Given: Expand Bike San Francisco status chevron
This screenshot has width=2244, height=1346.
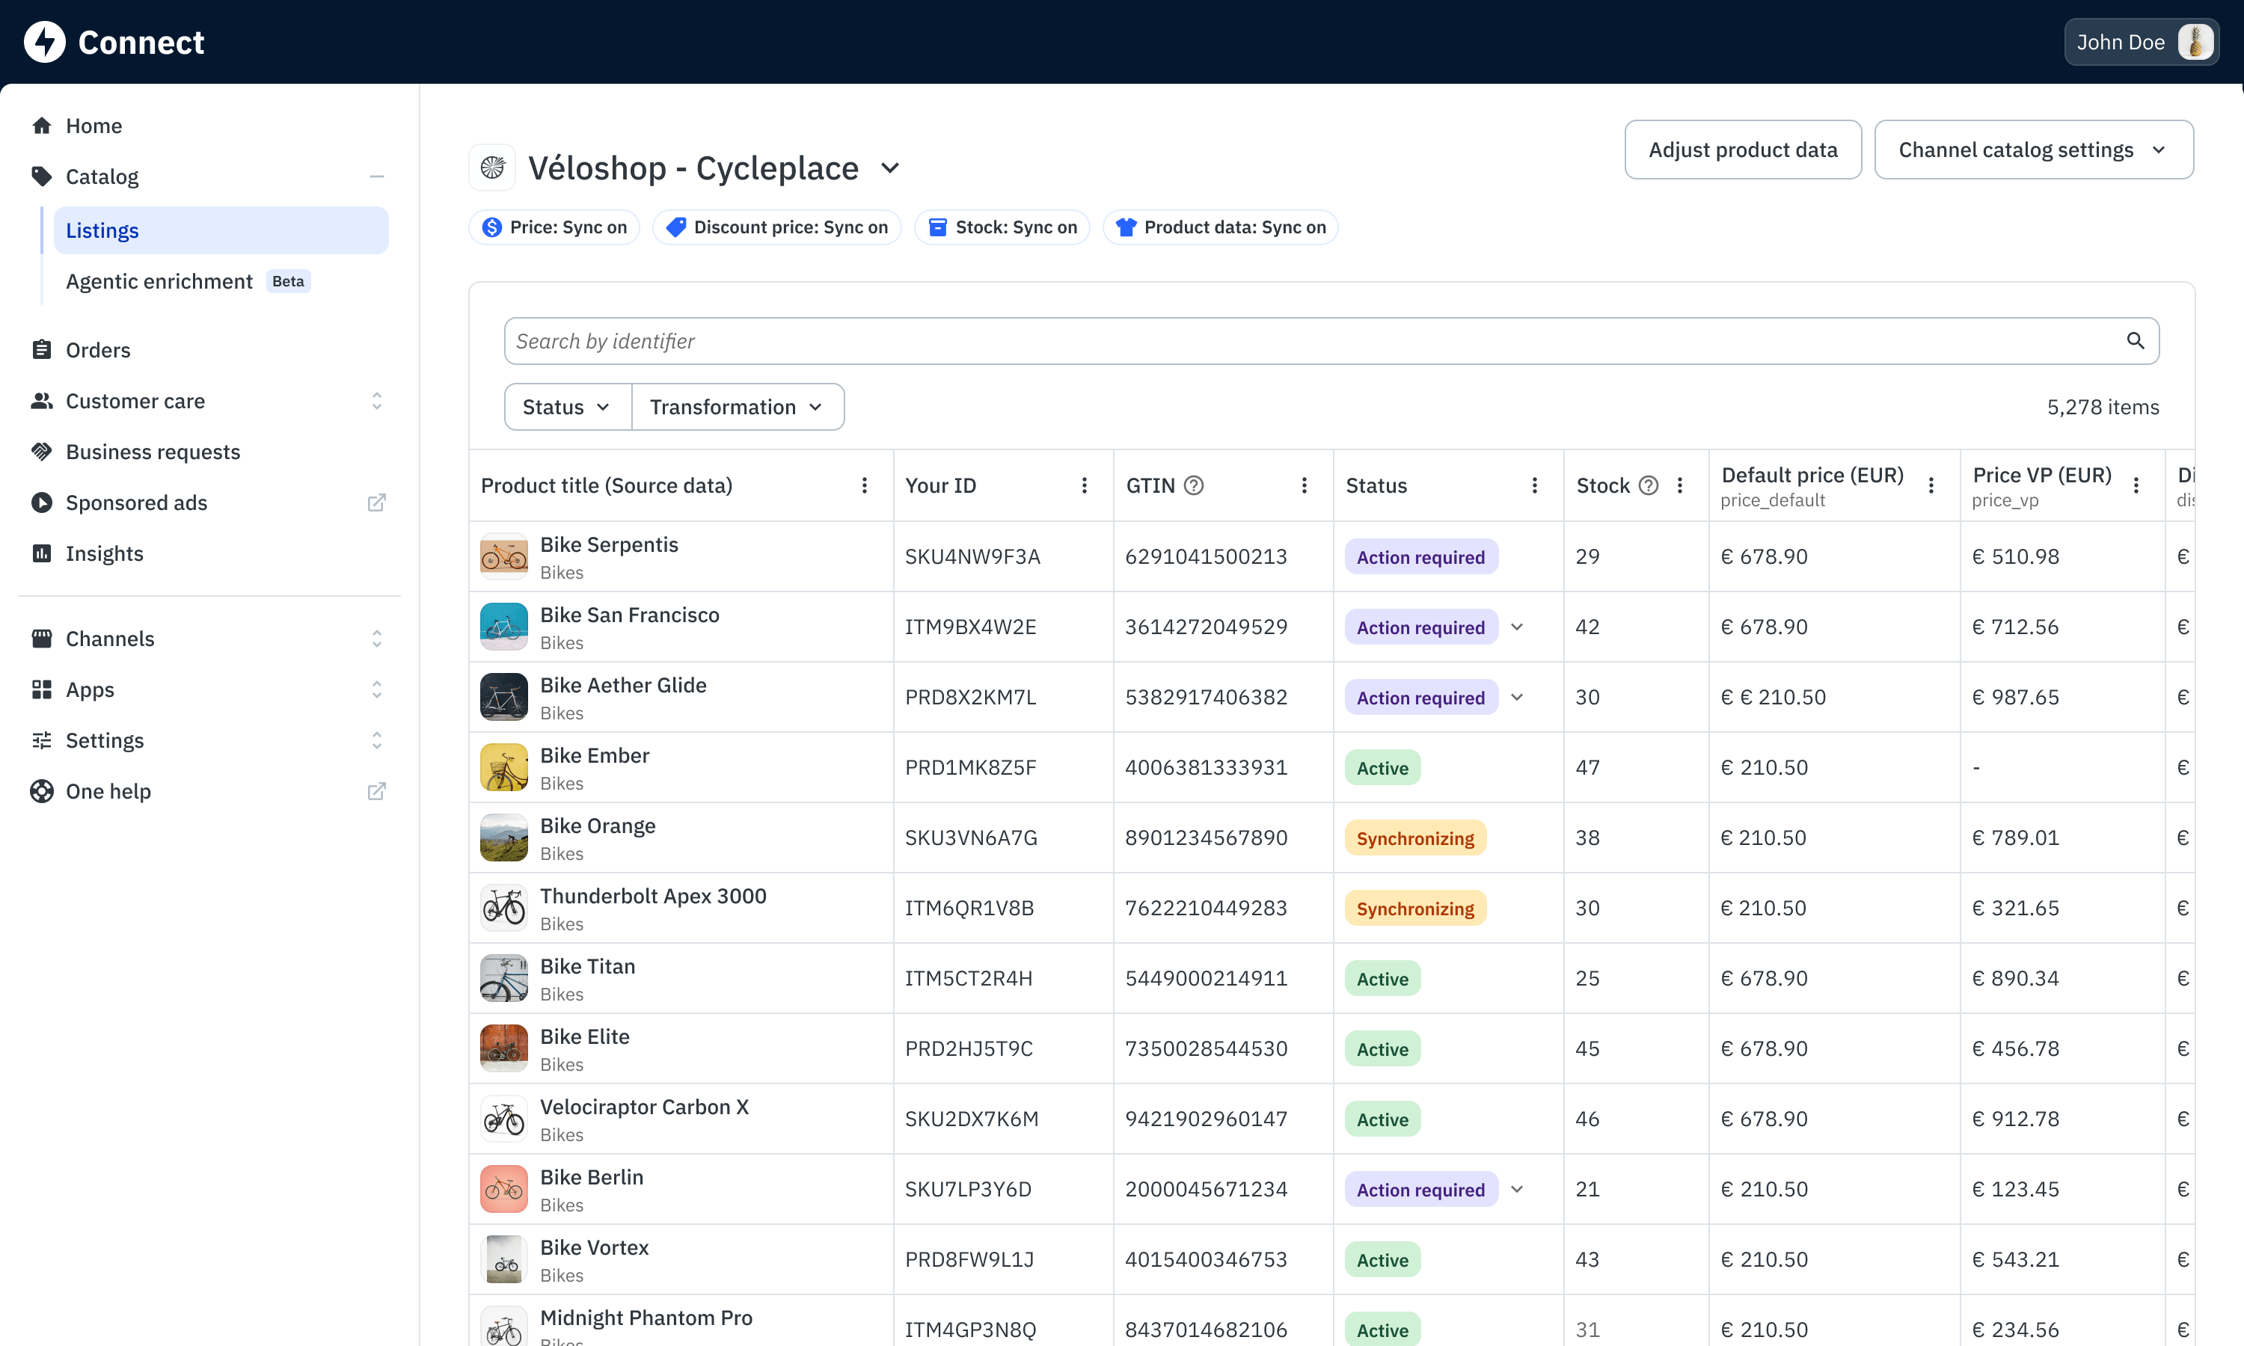Looking at the screenshot, I should [x=1516, y=627].
